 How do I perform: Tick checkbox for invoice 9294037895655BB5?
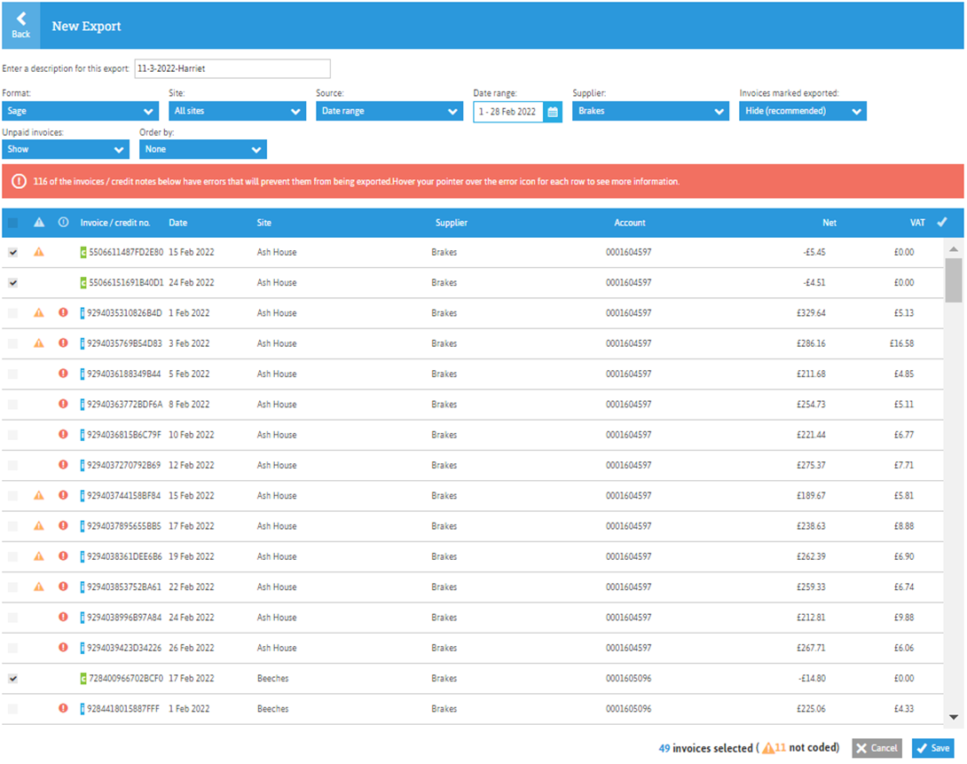point(13,526)
